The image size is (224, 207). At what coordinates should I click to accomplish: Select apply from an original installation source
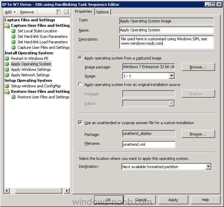80,84
